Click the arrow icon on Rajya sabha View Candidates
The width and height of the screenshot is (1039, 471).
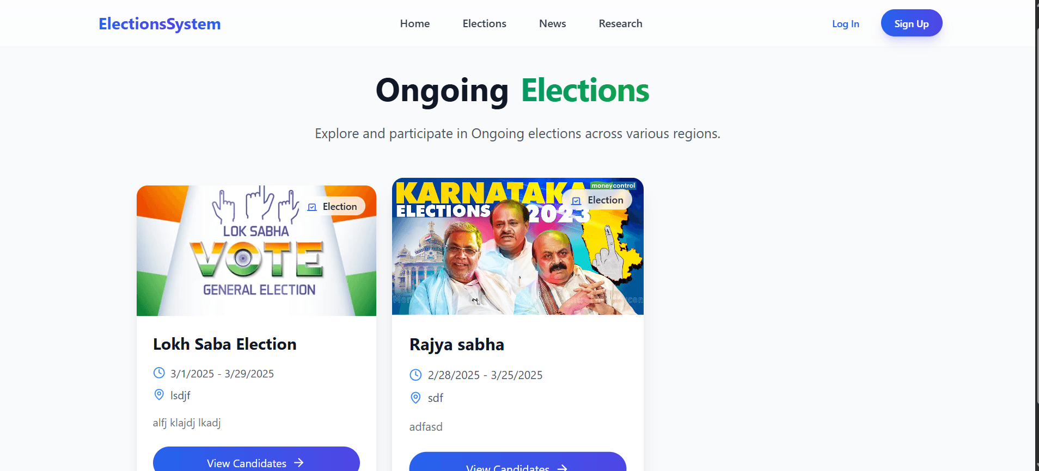click(x=563, y=467)
